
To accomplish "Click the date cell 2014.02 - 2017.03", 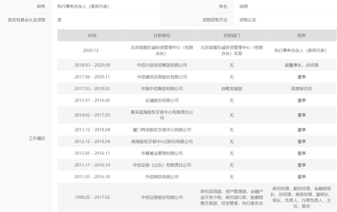I will [92, 115].
